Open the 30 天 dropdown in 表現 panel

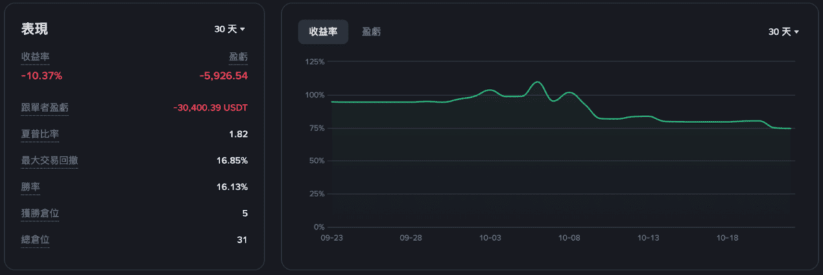tap(230, 29)
